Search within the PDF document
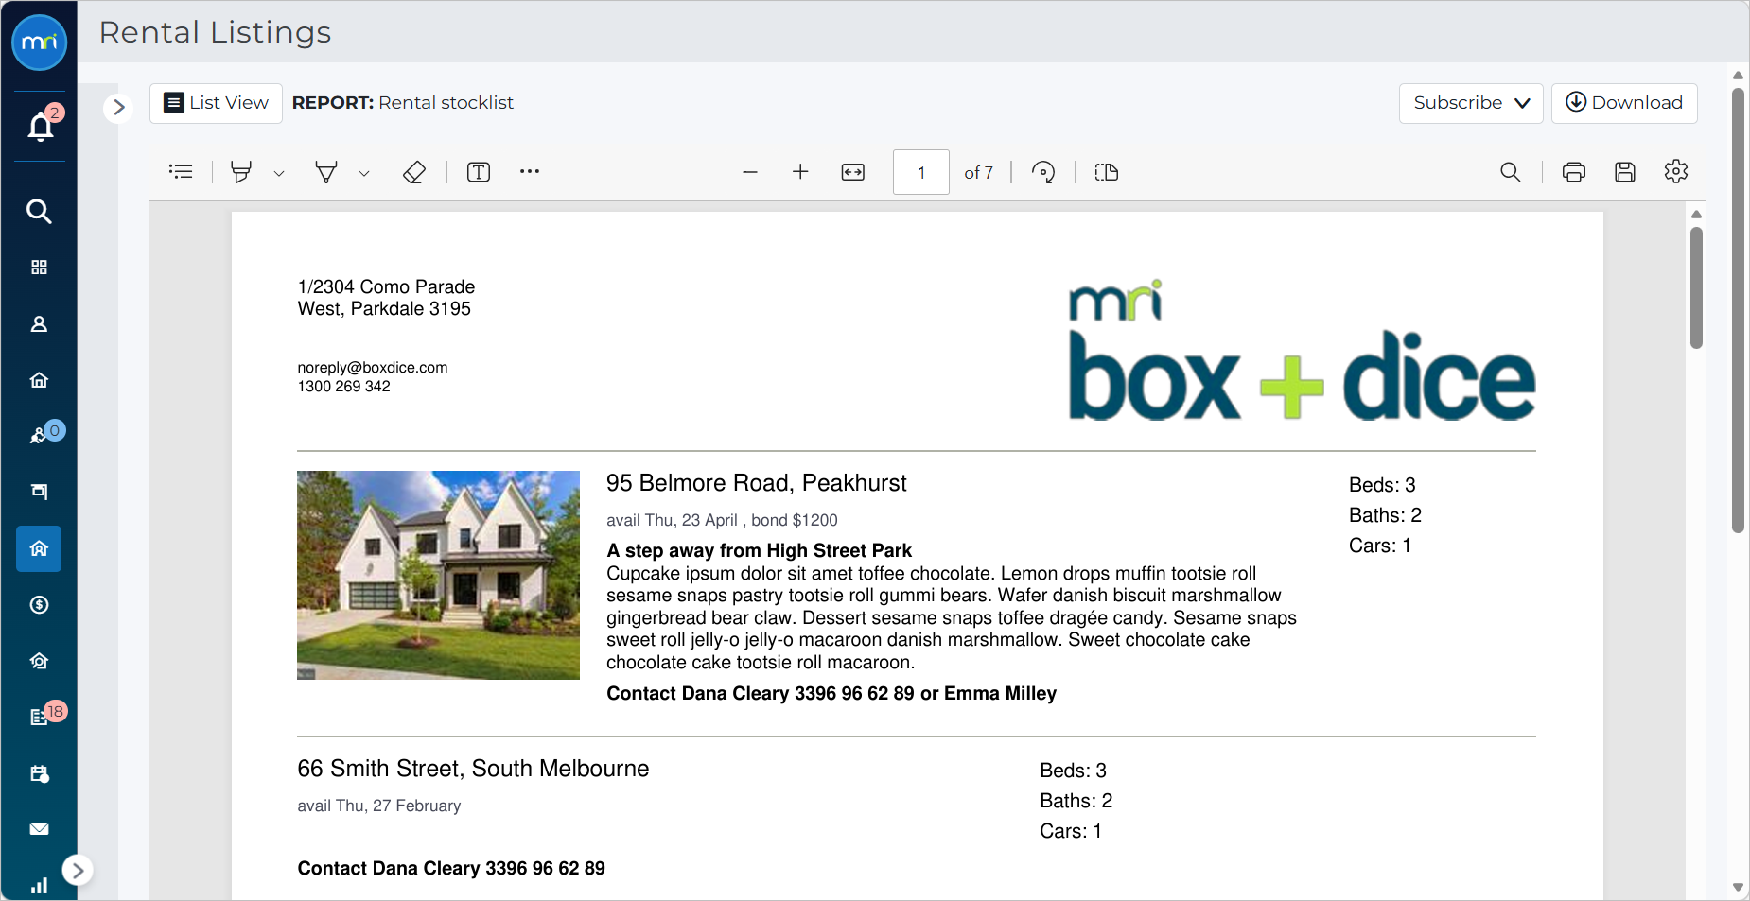This screenshot has height=901, width=1750. coord(1511,172)
